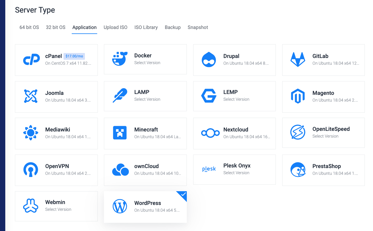Image resolution: width=373 pixels, height=231 pixels.
Task: Click GitLab's 'On Ubuntu 18.04 x64 12' text
Action: [x=336, y=63]
